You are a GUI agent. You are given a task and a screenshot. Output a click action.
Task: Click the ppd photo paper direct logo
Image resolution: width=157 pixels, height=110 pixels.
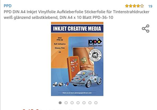pyautogui.click(x=95, y=42)
